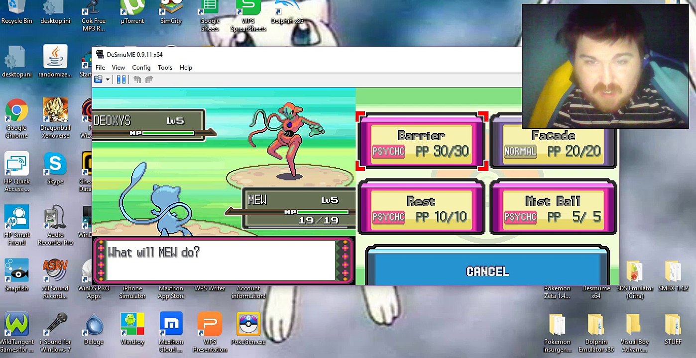This screenshot has height=358, width=696.
Task: Launch Google Chrome from the desktop
Action: [x=16, y=118]
